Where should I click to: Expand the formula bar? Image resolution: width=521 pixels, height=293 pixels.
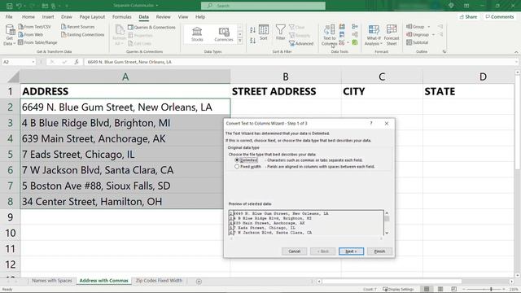pyautogui.click(x=516, y=62)
